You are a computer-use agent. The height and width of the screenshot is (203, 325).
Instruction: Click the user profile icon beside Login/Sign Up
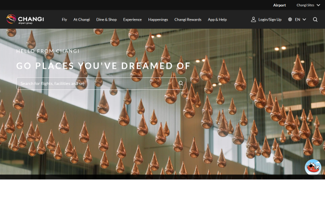click(x=253, y=19)
